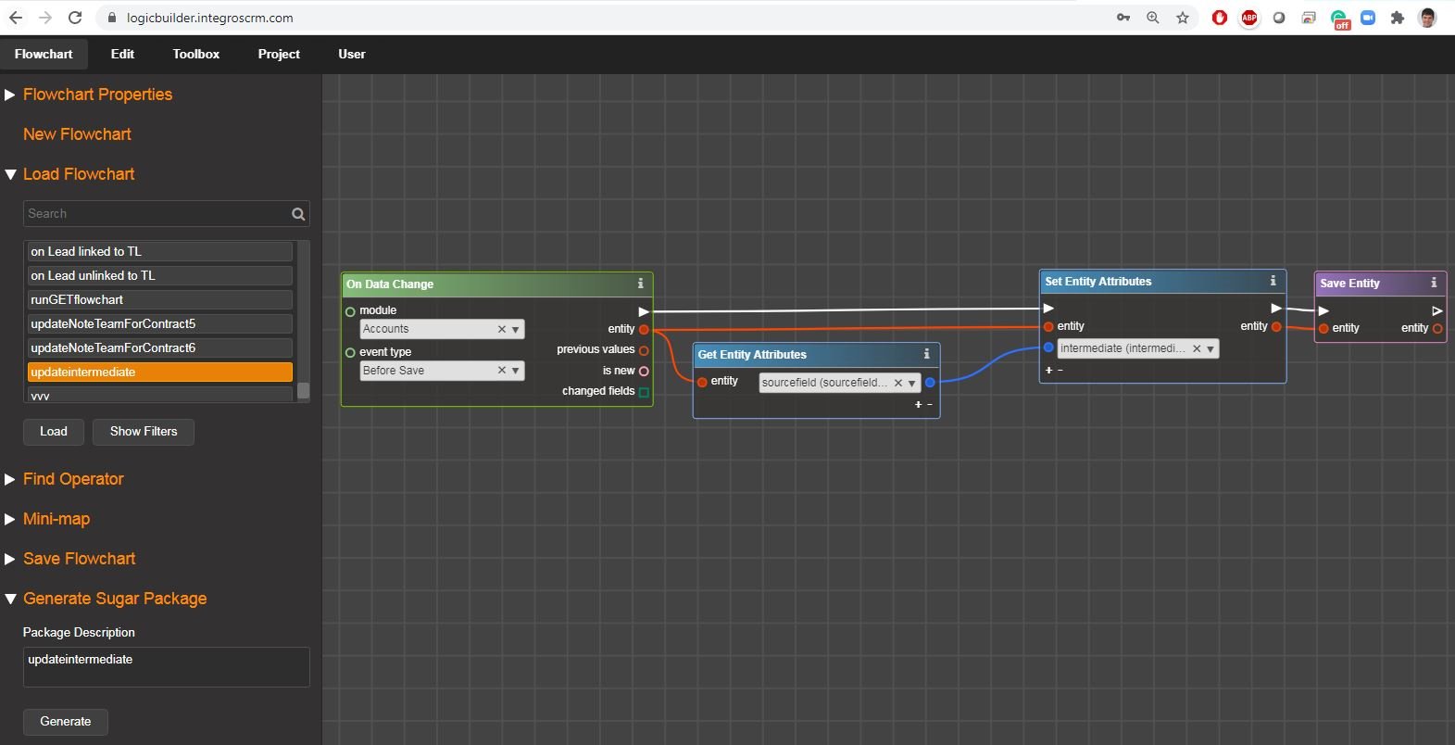The width and height of the screenshot is (1455, 745).
Task: Click entity output port of On Data Change
Action: 644,330
